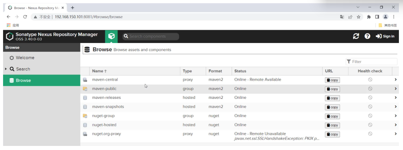Click the maven-central proxy repository icon
The width and height of the screenshot is (403, 150).
(x=85, y=80)
